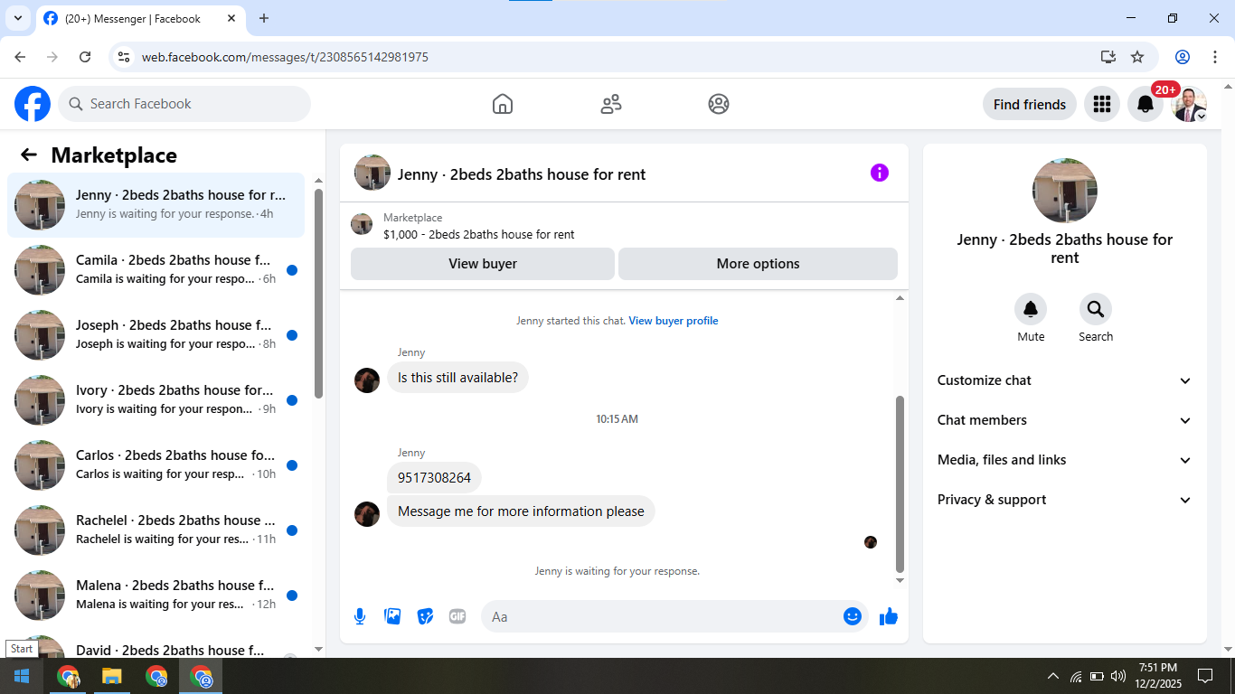View site information icon in the address bar

[125, 57]
